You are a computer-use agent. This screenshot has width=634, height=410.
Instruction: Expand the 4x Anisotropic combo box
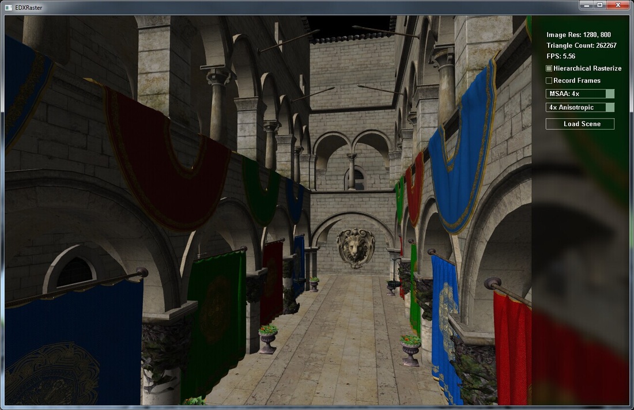pyautogui.click(x=580, y=107)
